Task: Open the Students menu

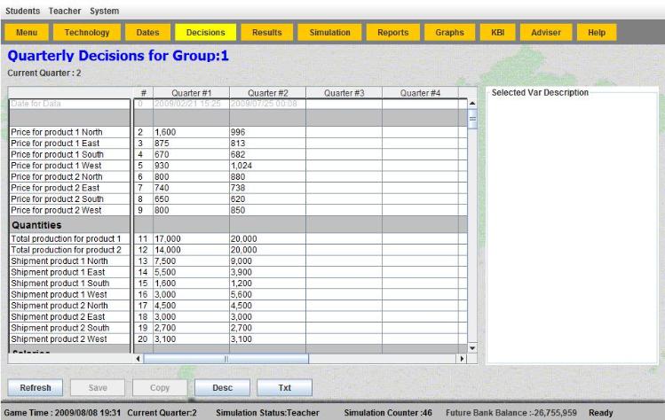Action: [x=22, y=11]
